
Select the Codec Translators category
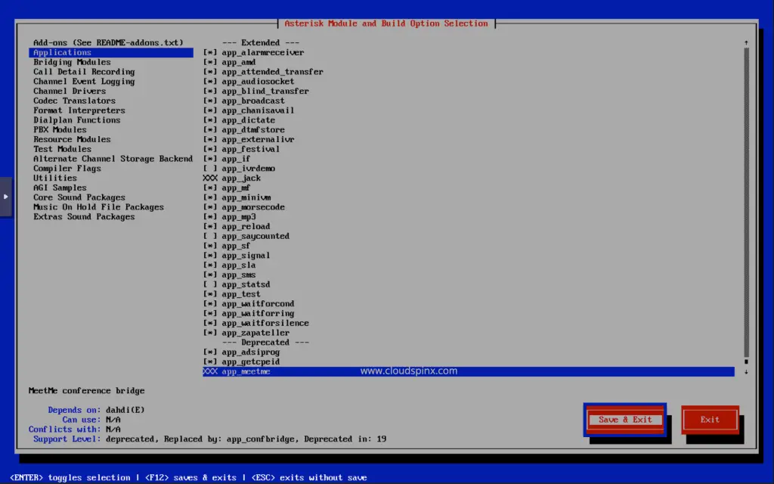click(73, 101)
